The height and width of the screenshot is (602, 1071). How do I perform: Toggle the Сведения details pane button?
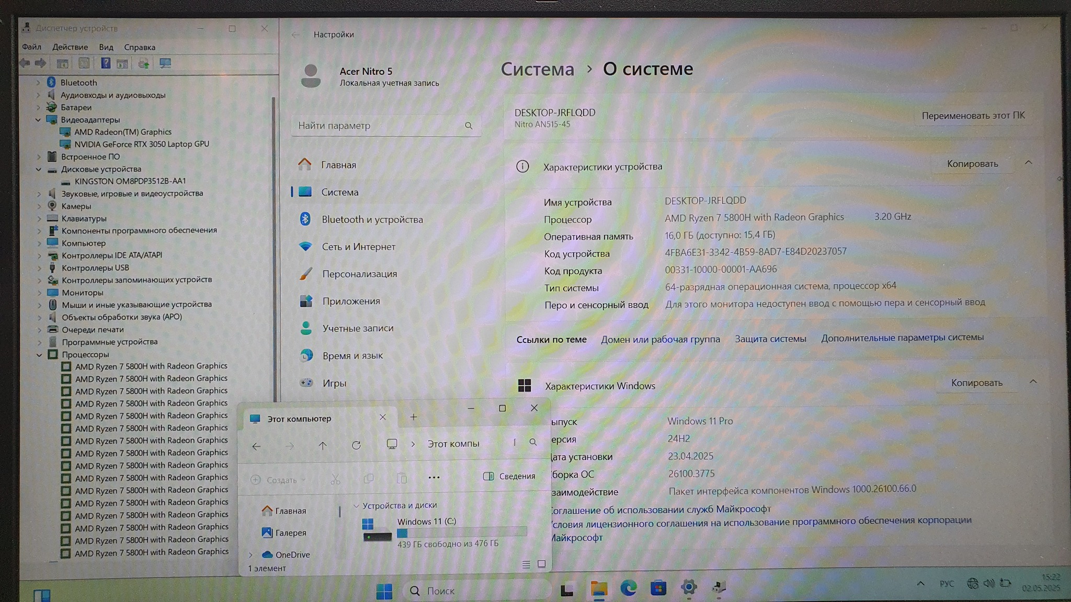coord(509,476)
